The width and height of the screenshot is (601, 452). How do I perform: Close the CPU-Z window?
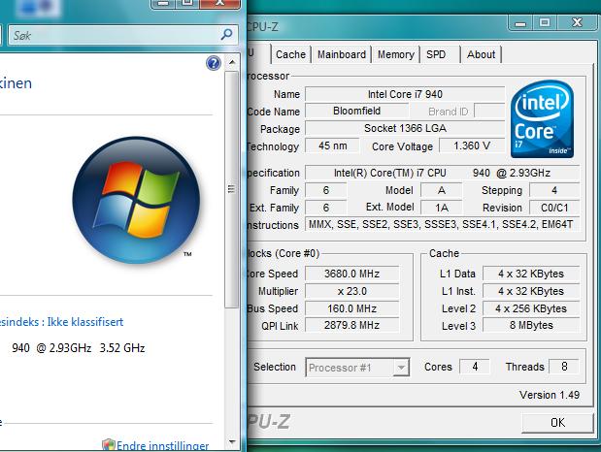coord(578,23)
